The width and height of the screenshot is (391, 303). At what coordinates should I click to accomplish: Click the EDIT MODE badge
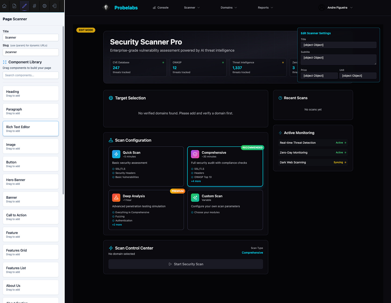tap(86, 30)
